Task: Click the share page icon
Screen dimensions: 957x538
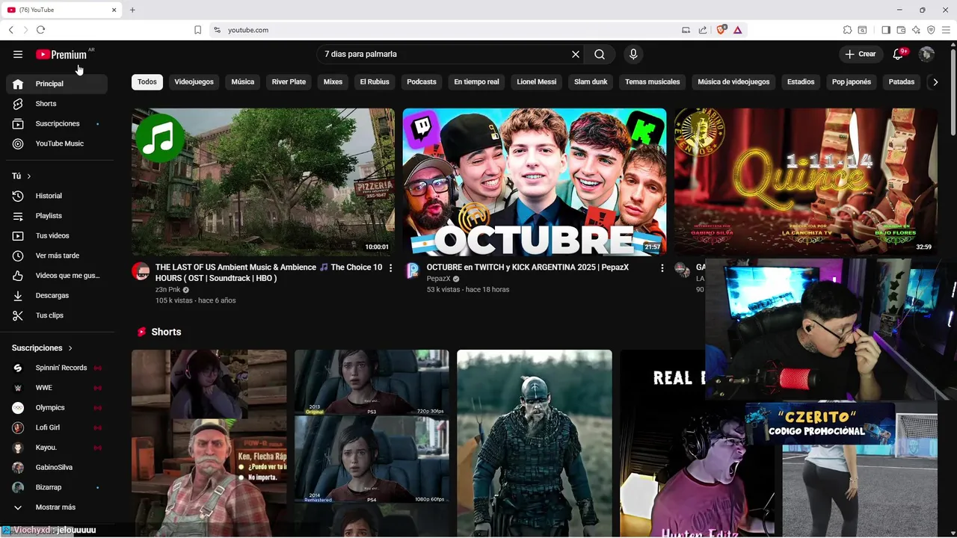Action: point(703,30)
